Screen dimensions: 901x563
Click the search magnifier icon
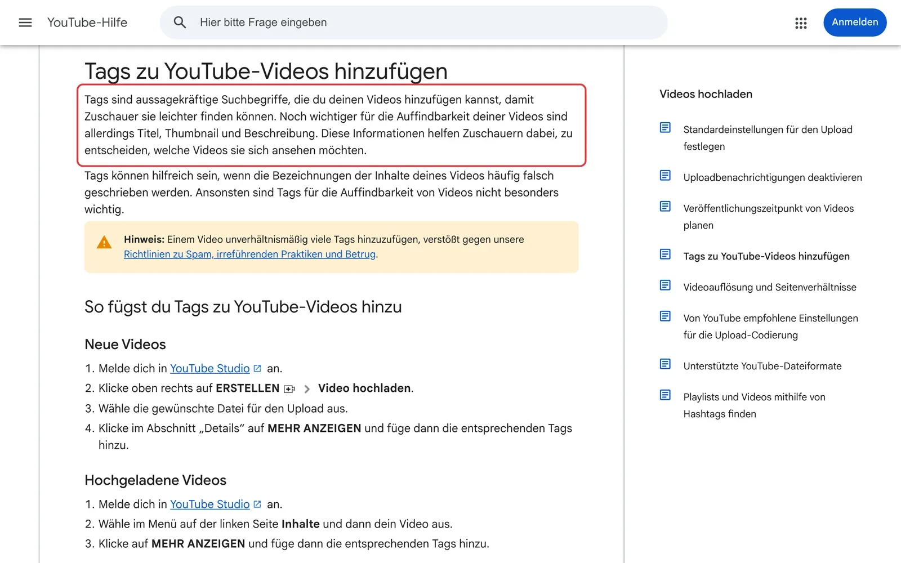pos(180,23)
